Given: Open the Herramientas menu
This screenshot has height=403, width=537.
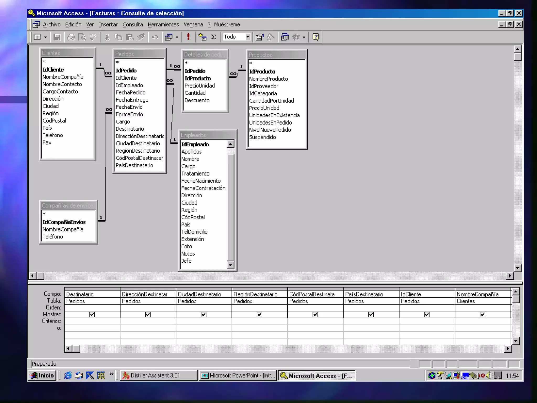Looking at the screenshot, I should (x=163, y=24).
